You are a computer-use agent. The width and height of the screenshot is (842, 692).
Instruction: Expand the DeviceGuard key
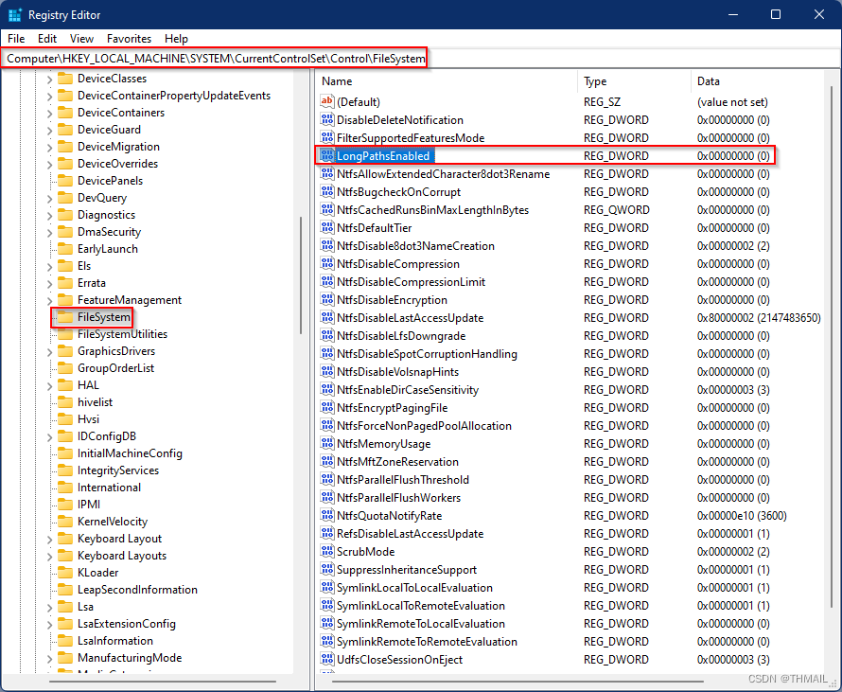click(x=49, y=130)
